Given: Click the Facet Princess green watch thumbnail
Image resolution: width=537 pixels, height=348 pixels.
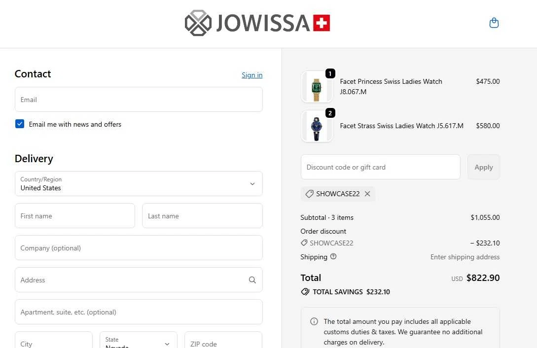Looking at the screenshot, I should pos(317,87).
